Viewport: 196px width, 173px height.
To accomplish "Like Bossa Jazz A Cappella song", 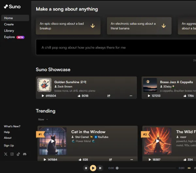I will [x=185, y=96].
